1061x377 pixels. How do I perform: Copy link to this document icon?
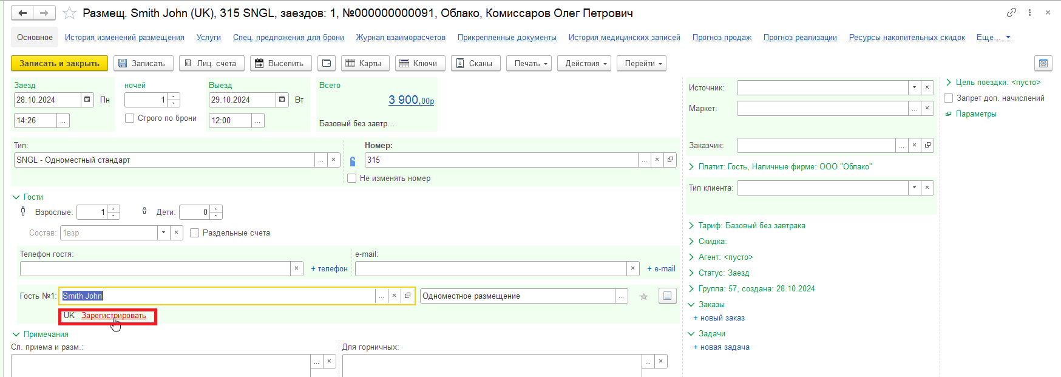point(1011,12)
